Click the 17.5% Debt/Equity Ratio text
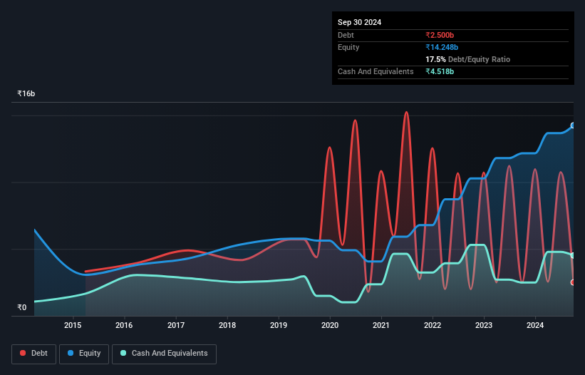 pyautogui.click(x=468, y=59)
